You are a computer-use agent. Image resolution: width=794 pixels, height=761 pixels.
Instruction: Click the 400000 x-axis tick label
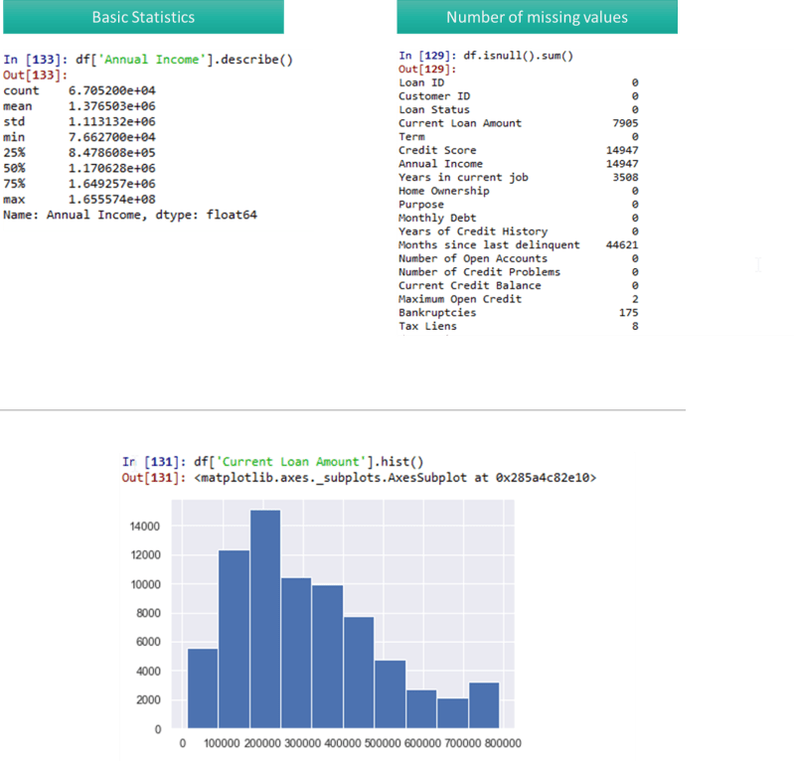click(x=342, y=743)
